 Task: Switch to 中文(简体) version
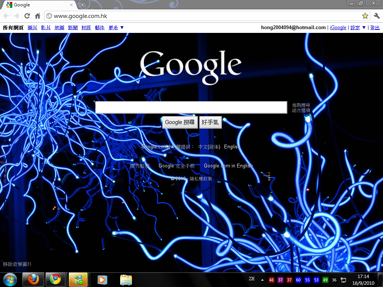point(209,146)
